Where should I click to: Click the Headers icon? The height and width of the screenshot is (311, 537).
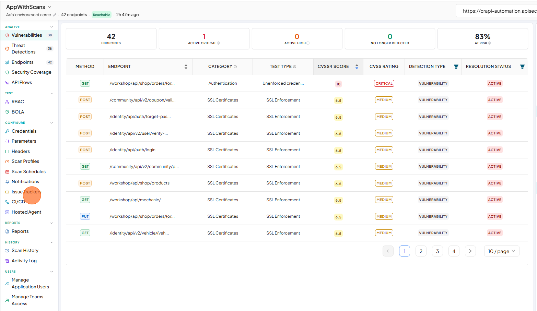coord(7,152)
